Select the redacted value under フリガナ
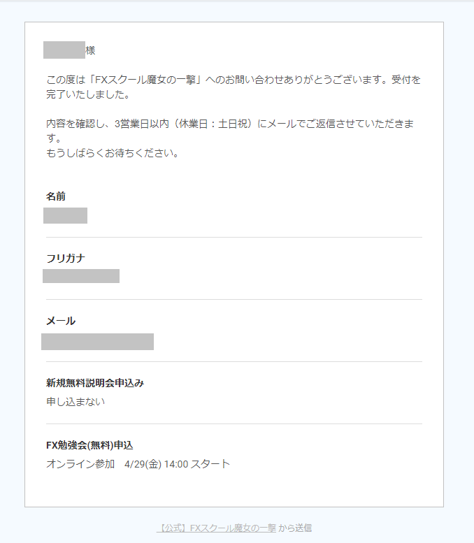This screenshot has width=474, height=543. (81, 276)
